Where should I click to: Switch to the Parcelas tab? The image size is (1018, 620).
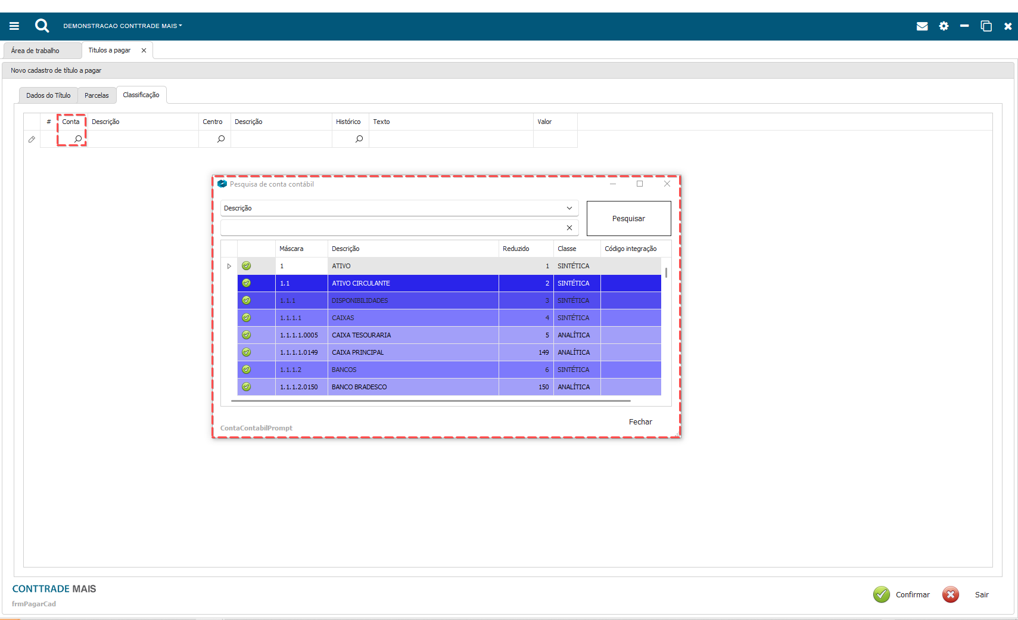click(96, 95)
